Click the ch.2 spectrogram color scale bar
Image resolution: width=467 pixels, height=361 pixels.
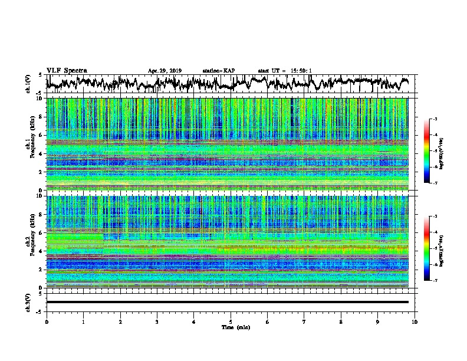click(427, 248)
